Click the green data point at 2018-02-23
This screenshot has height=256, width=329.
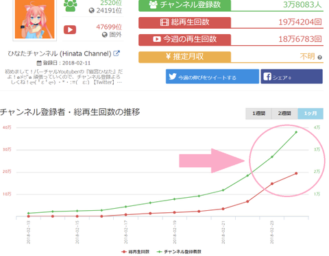point(272,157)
